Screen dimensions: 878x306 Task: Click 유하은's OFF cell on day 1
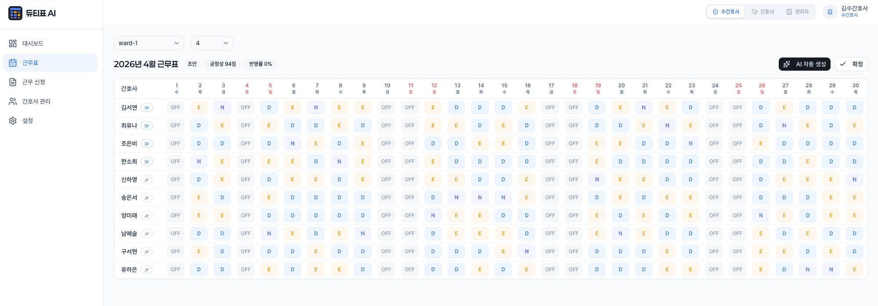175,270
